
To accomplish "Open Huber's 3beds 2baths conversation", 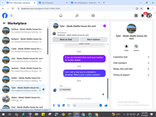I will point(23,79).
